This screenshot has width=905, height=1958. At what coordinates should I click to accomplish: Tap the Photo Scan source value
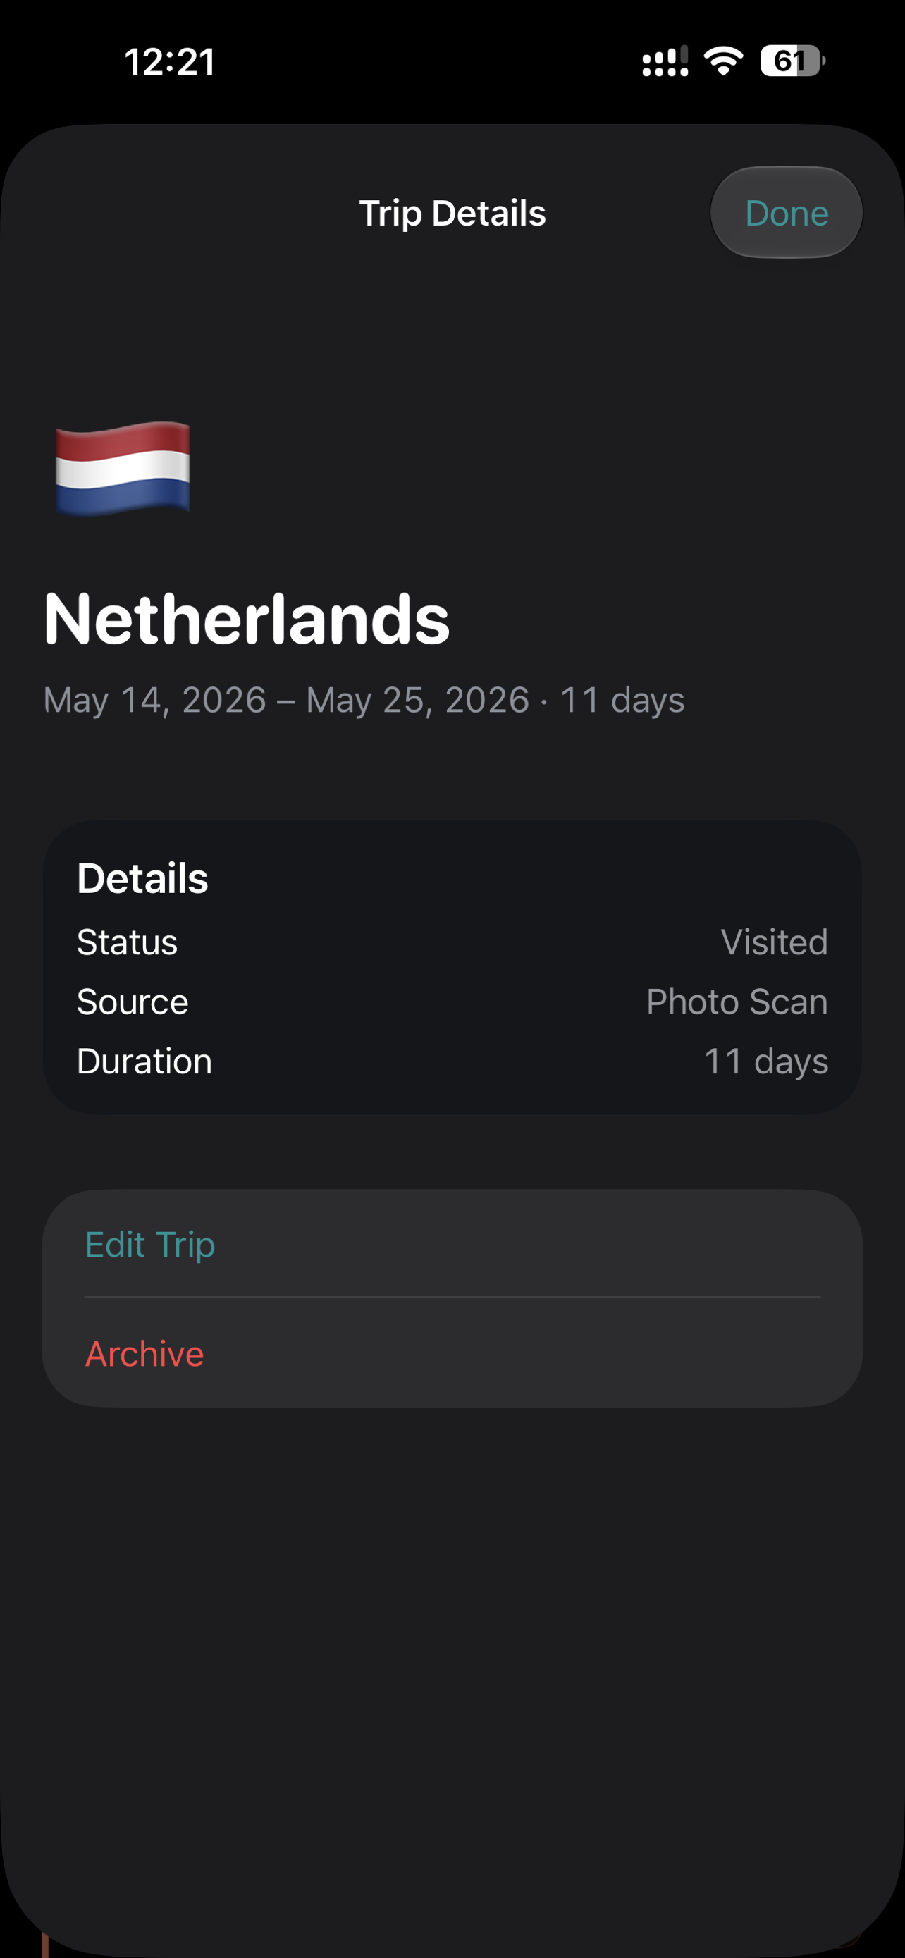(x=737, y=1002)
